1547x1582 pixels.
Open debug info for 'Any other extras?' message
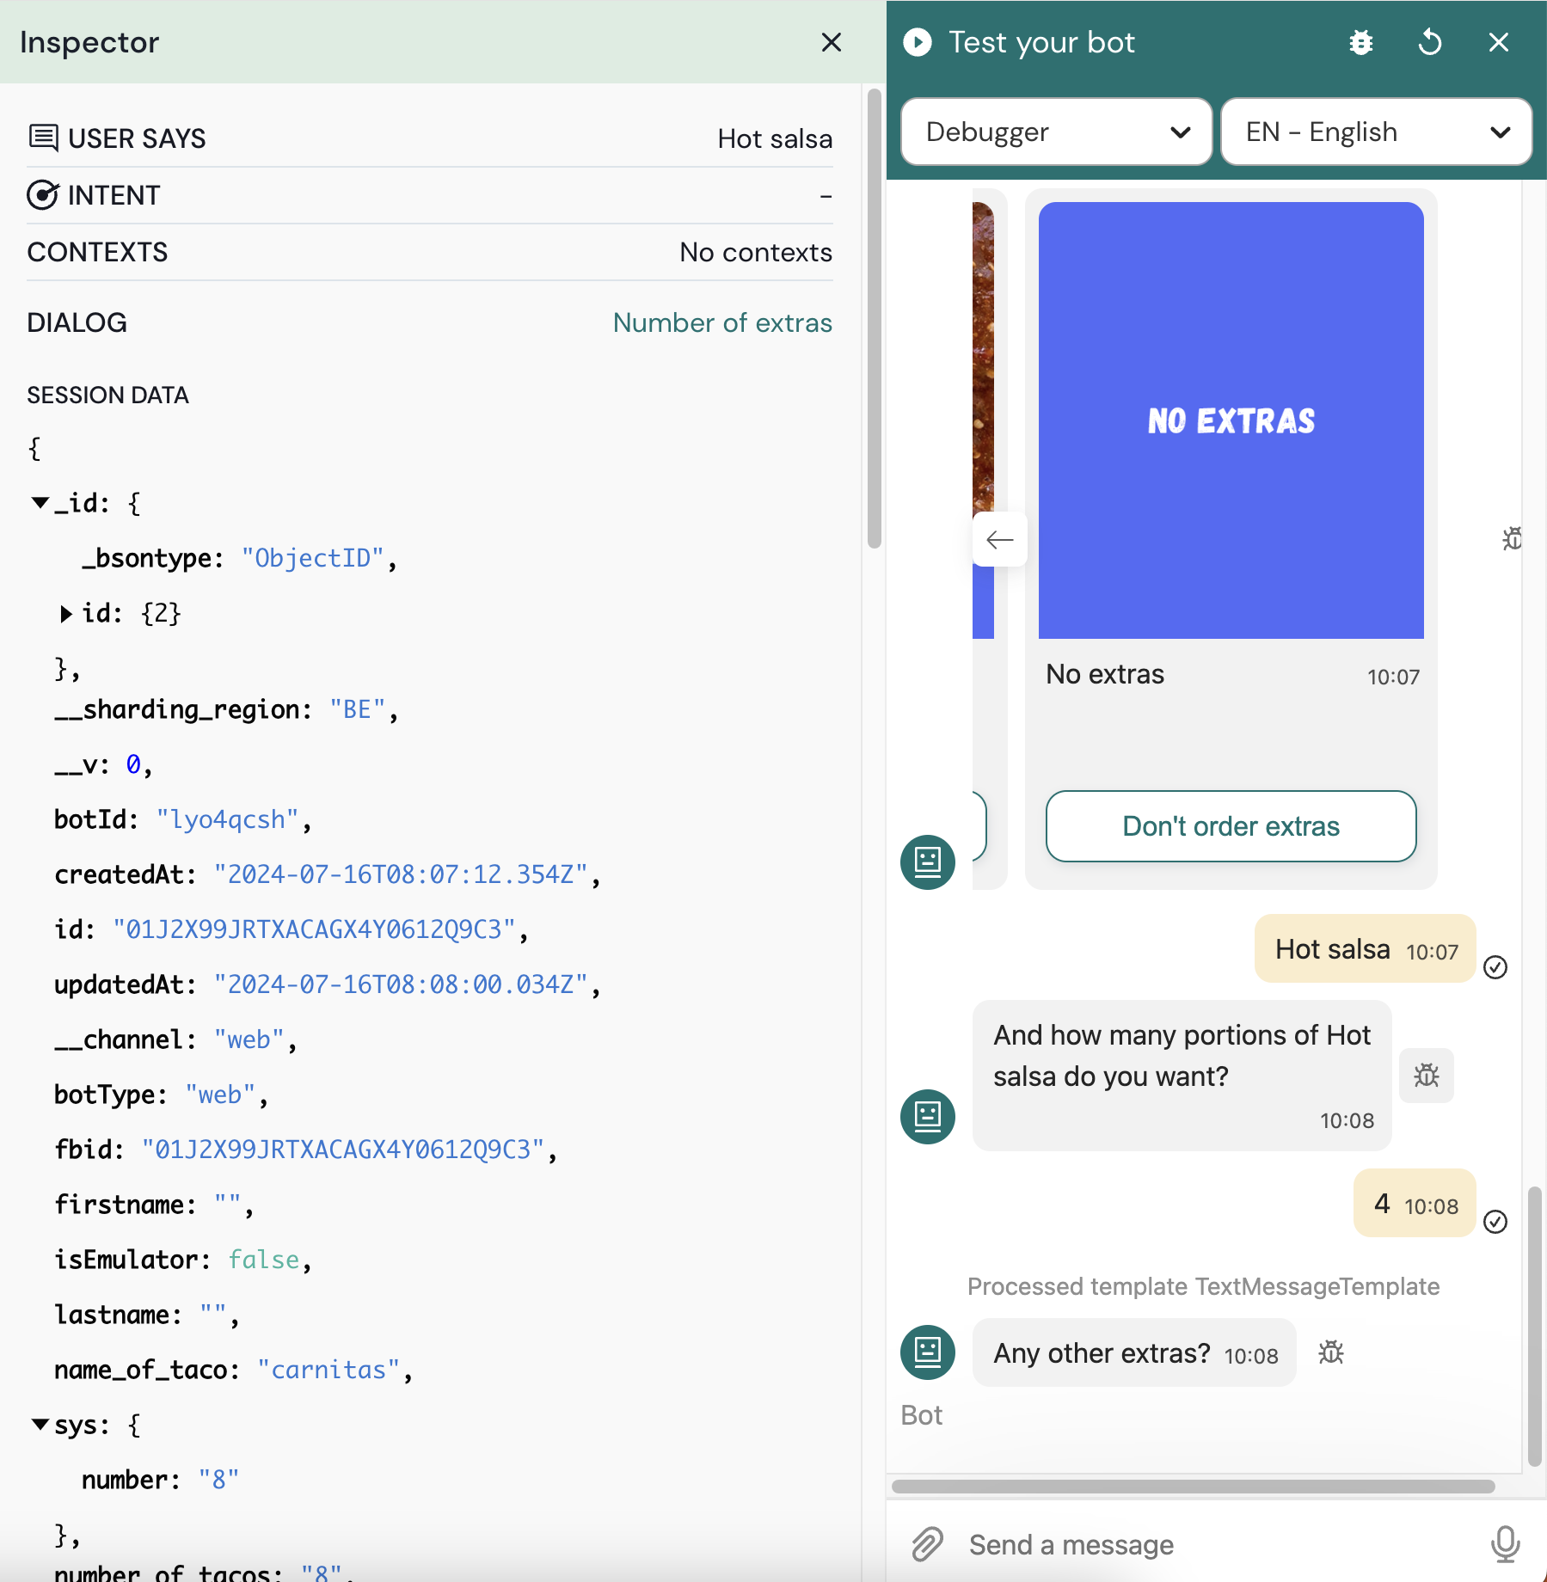1331,1352
